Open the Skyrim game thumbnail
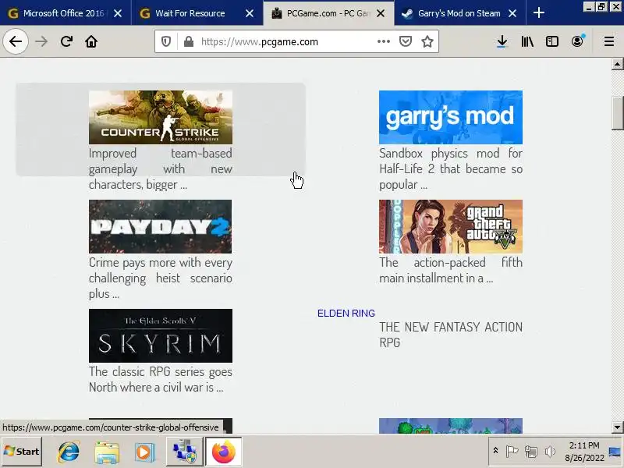 pyautogui.click(x=161, y=335)
